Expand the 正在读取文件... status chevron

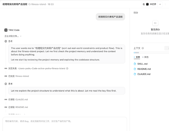21,36
